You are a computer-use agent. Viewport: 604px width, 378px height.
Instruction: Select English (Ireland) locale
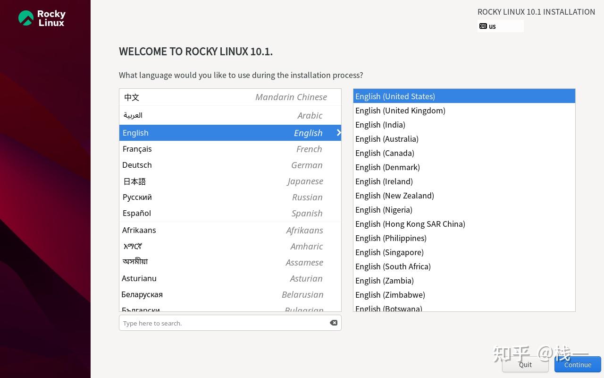point(464,181)
